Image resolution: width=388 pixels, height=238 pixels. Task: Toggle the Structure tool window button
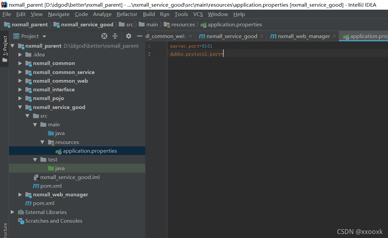point(5,230)
